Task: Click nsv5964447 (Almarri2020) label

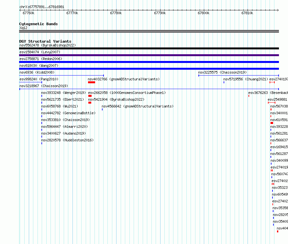Action: [64, 127]
